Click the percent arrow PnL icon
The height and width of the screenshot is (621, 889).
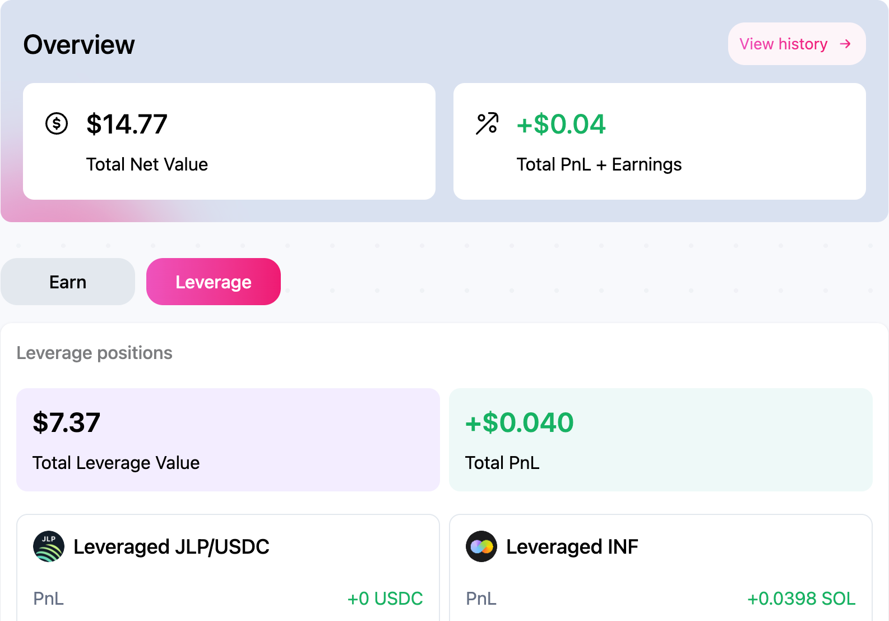(487, 124)
